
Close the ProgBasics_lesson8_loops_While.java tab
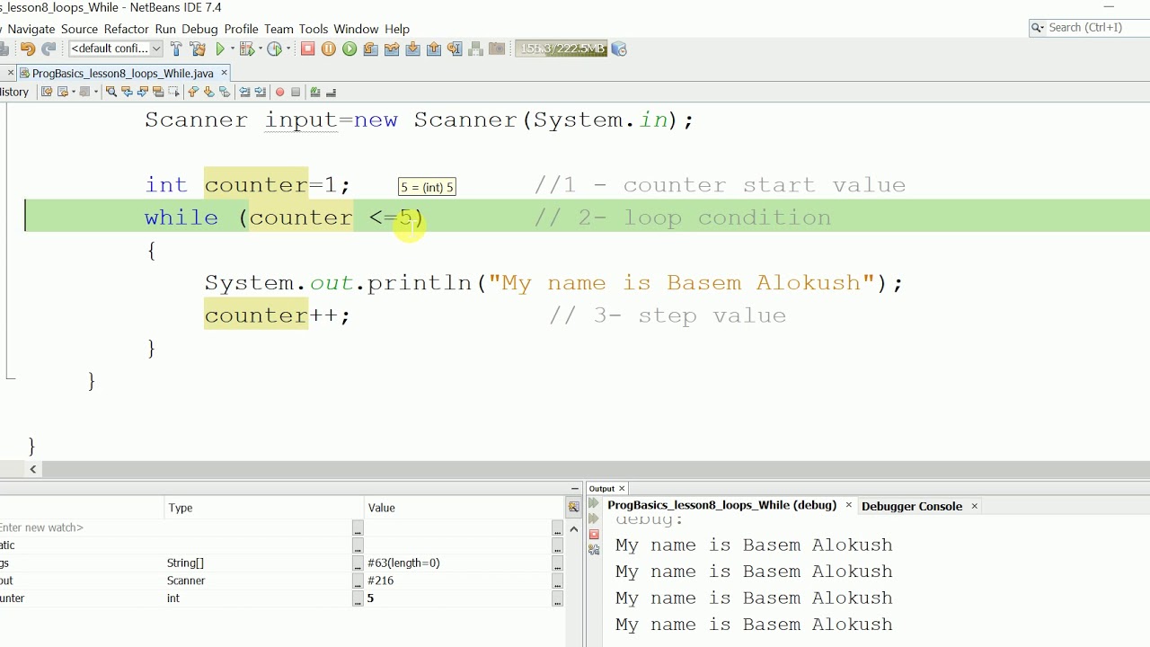224,73
